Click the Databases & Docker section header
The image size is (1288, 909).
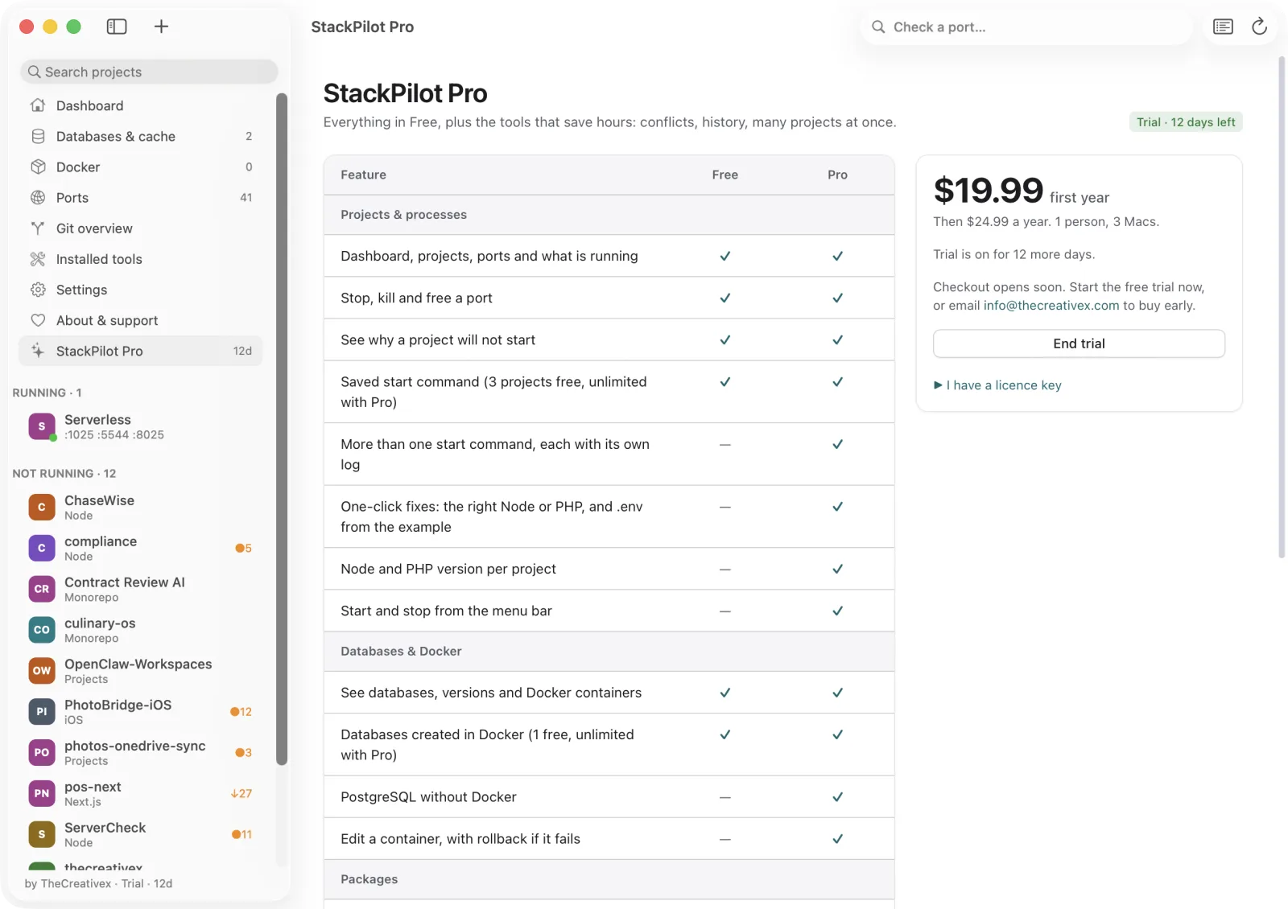tap(609, 652)
